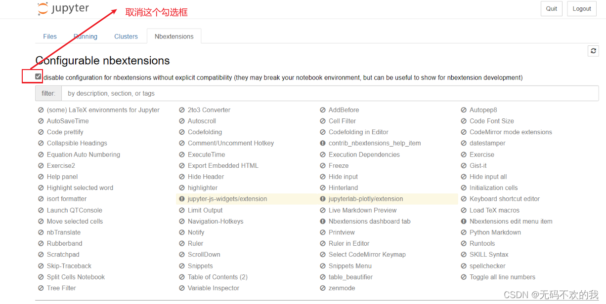Open the Skip-Traceback extension
606x304 pixels.
pos(69,266)
